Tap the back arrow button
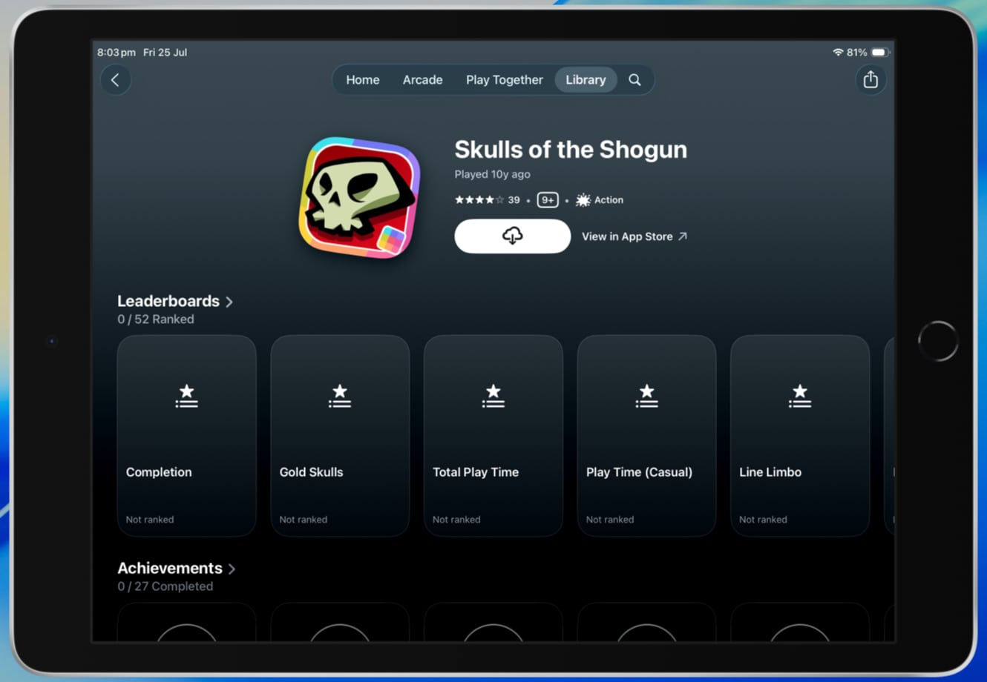Screen dimensions: 987x682 coord(116,80)
